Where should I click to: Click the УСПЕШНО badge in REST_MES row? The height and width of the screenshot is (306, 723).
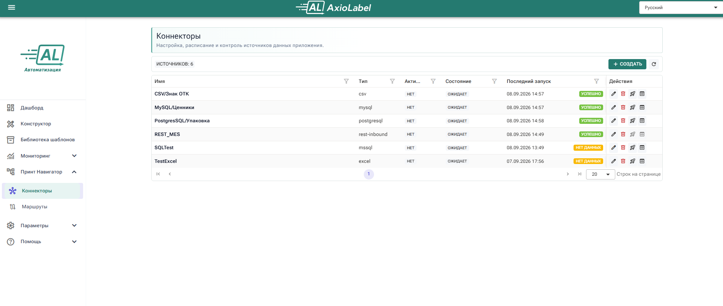(591, 134)
